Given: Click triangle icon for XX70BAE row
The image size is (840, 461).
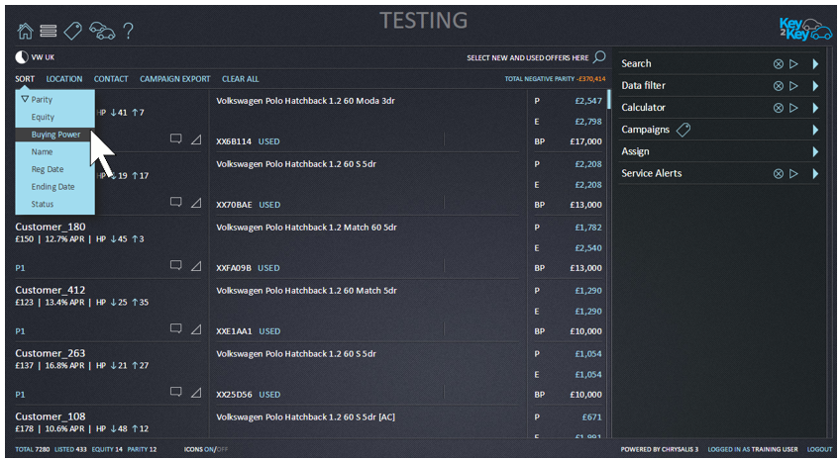Looking at the screenshot, I should (196, 203).
